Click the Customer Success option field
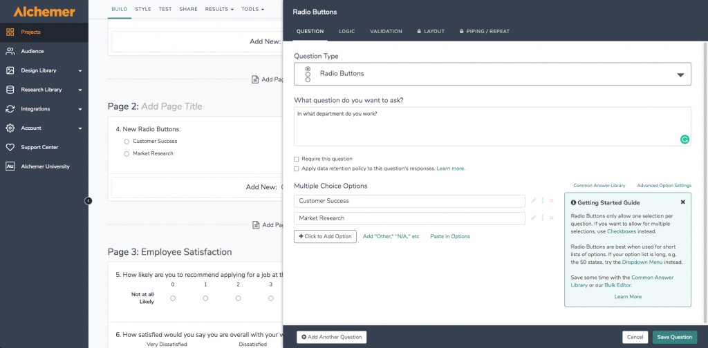 click(x=409, y=201)
